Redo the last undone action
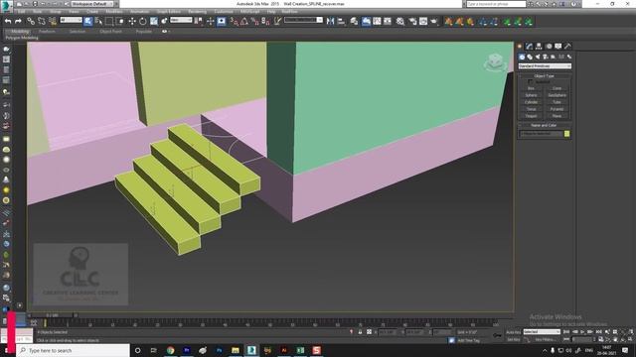 [18, 21]
